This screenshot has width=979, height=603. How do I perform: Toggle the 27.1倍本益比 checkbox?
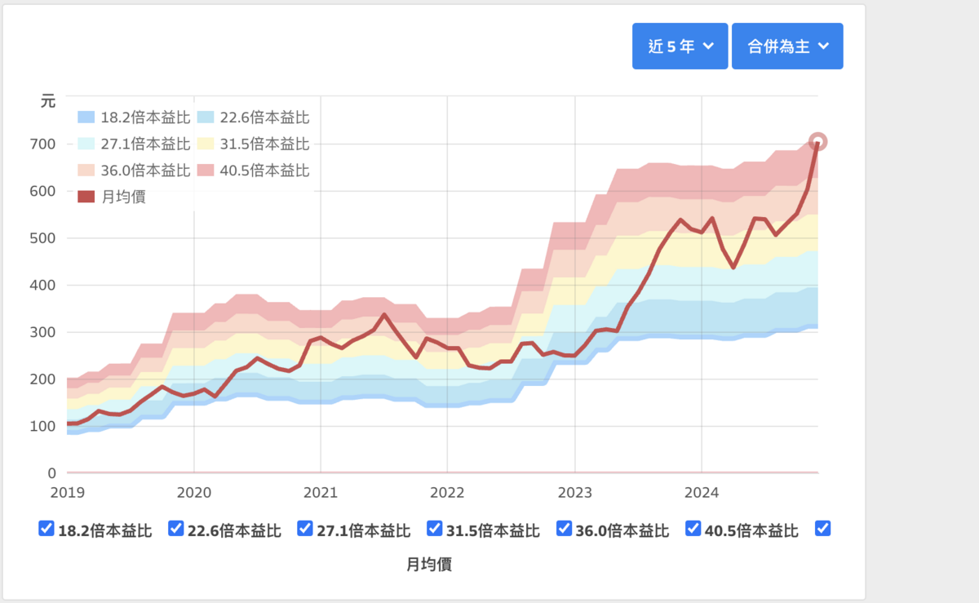305,529
